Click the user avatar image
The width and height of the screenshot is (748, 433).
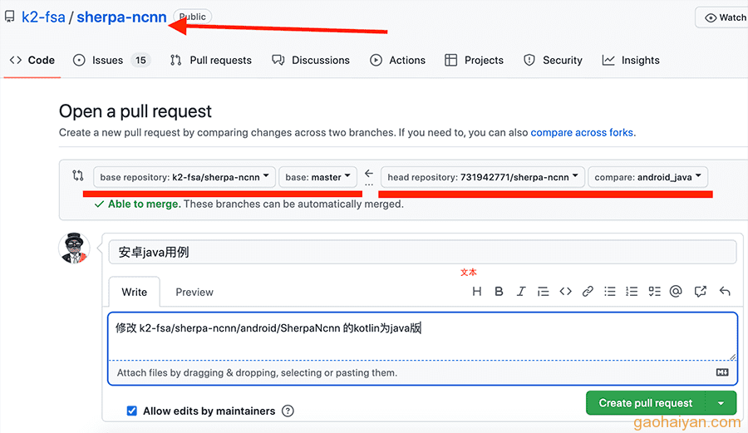tap(75, 248)
